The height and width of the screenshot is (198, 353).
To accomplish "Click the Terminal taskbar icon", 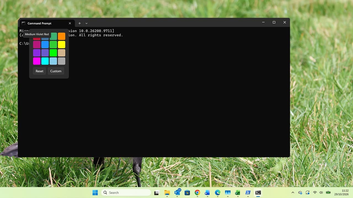I will click(x=258, y=193).
